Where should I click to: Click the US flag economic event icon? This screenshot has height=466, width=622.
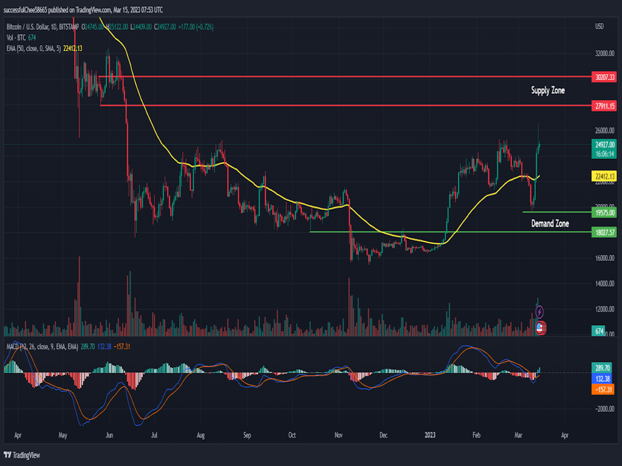click(541, 328)
